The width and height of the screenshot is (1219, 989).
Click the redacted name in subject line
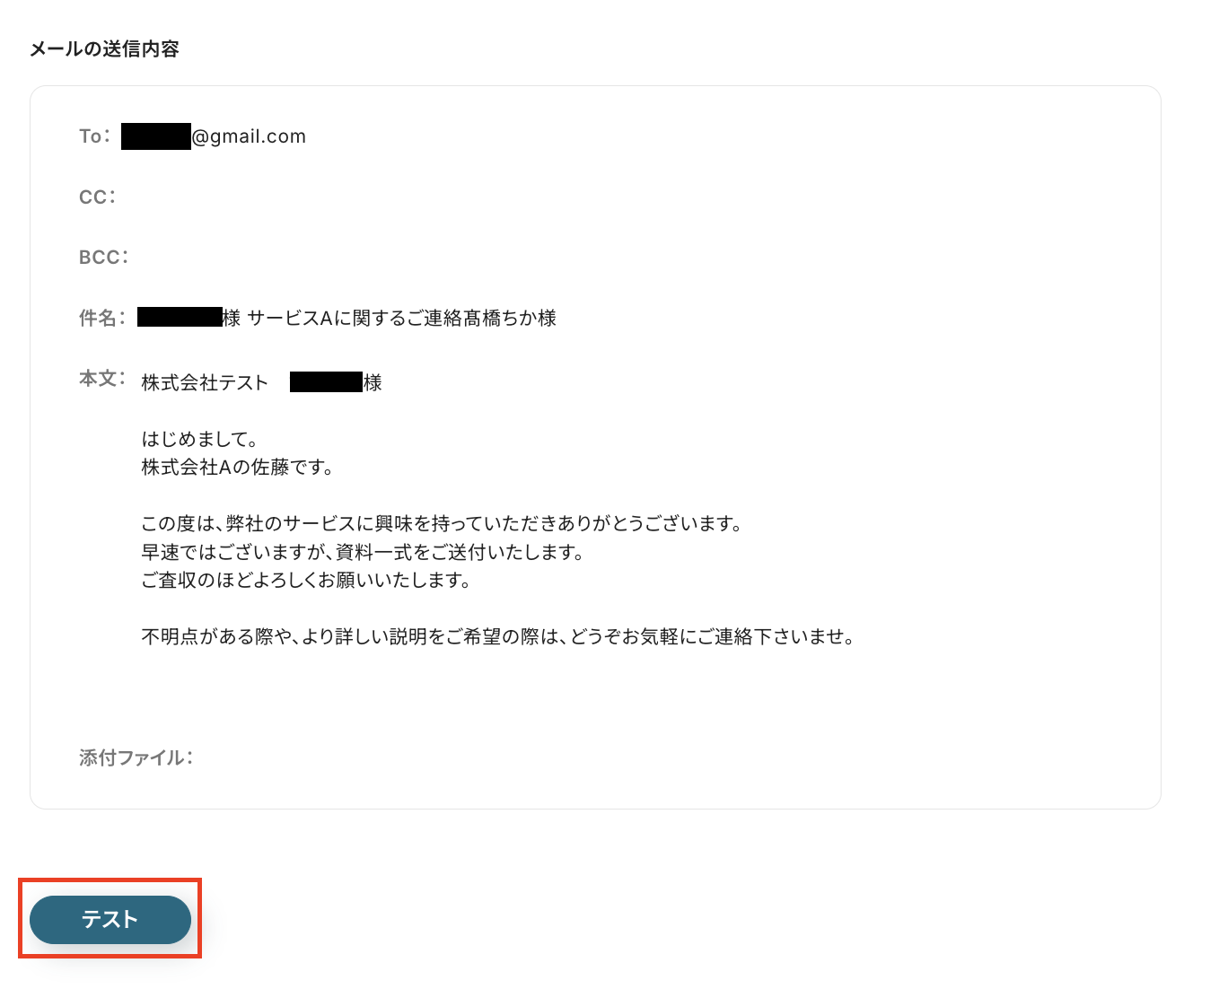180,317
